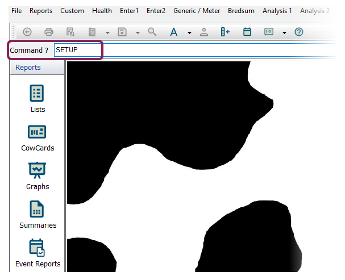The width and height of the screenshot is (345, 280).
Task: Click the user person toolbar icon
Action: tap(204, 32)
